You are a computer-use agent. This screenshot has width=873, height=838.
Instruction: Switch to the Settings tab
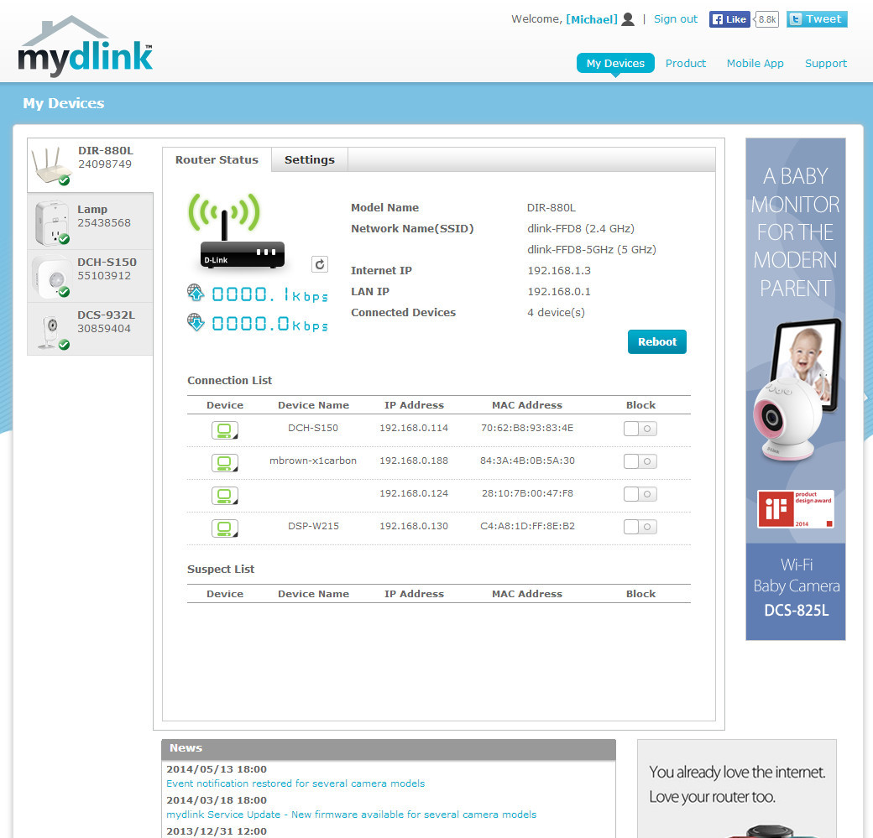click(309, 160)
